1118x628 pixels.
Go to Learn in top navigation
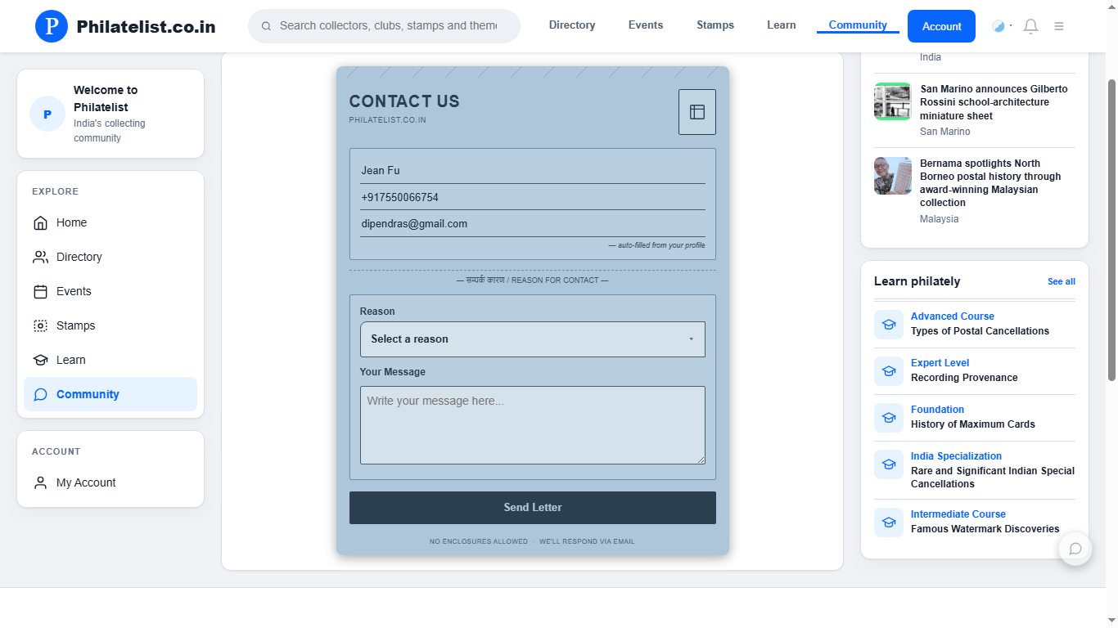(x=782, y=25)
